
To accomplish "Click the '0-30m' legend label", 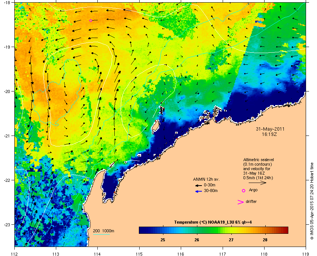I will pos(209,185).
